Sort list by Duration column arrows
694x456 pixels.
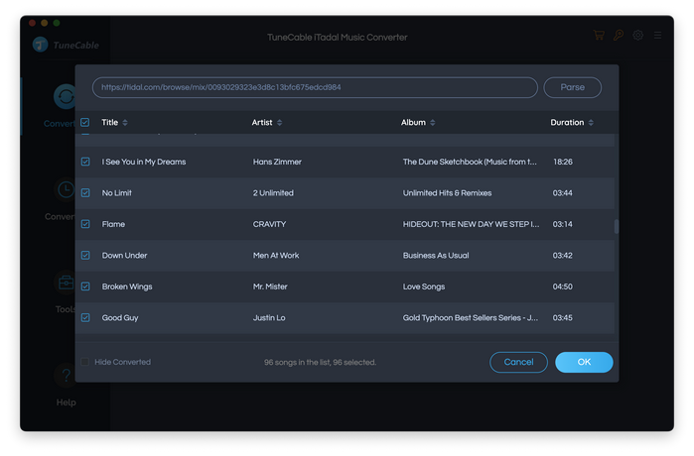coord(591,122)
